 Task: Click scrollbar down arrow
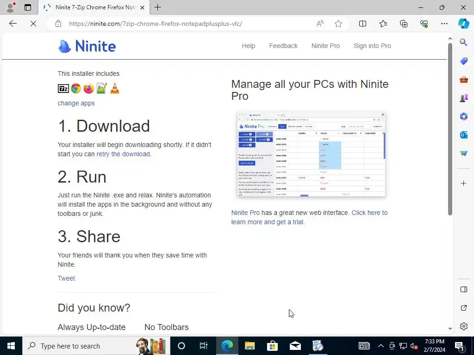[450, 329]
